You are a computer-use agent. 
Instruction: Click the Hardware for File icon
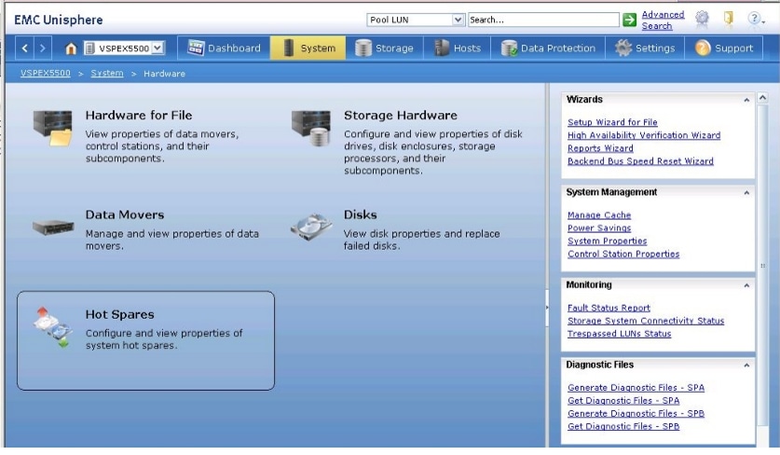coord(53,128)
